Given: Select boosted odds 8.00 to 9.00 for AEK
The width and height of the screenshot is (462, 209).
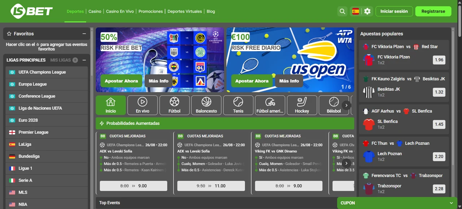Looking at the screenshot, I should pos(134,186).
